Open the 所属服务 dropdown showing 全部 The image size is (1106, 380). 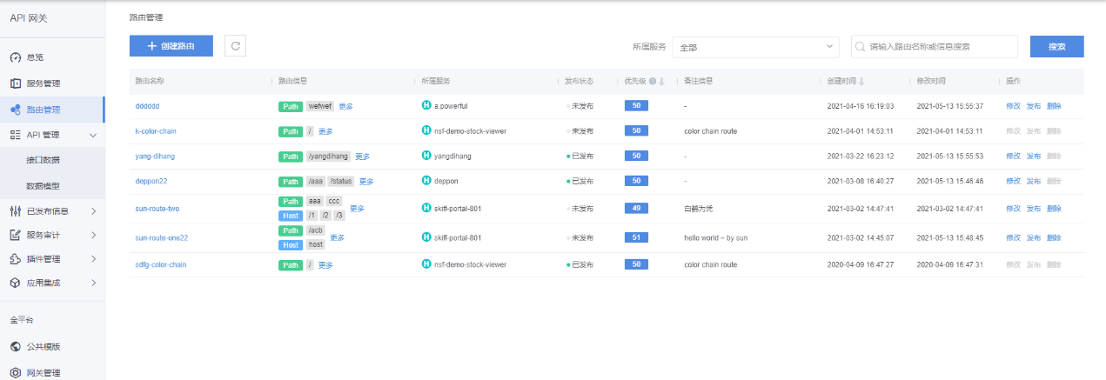click(x=755, y=47)
